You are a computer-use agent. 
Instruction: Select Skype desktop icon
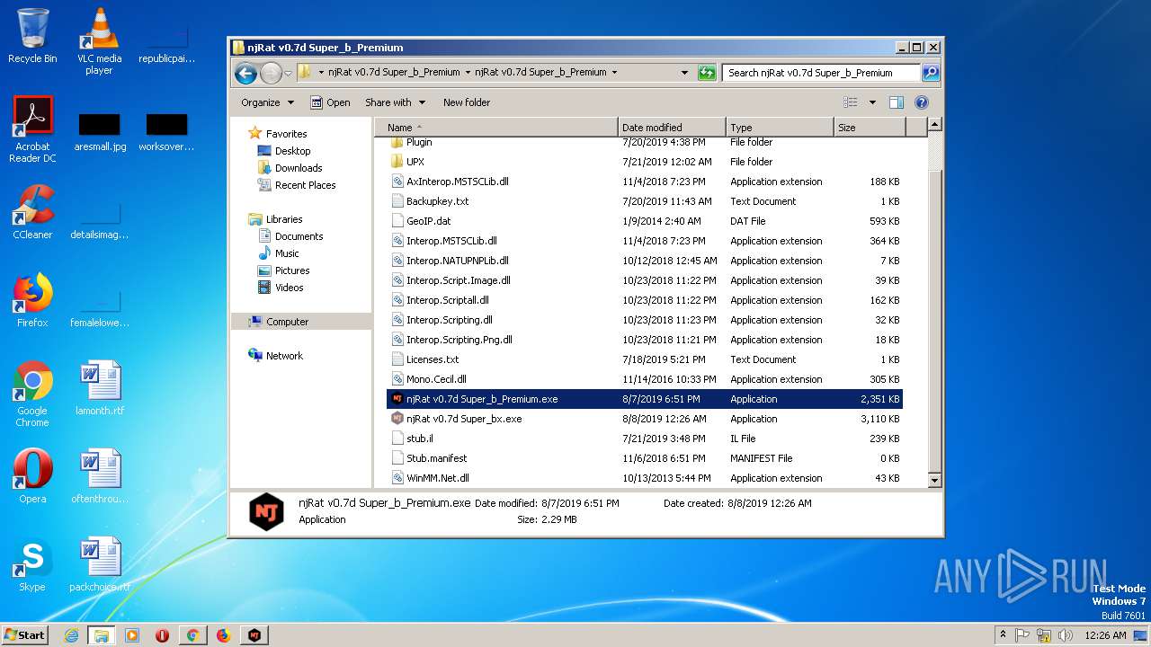pos(32,564)
